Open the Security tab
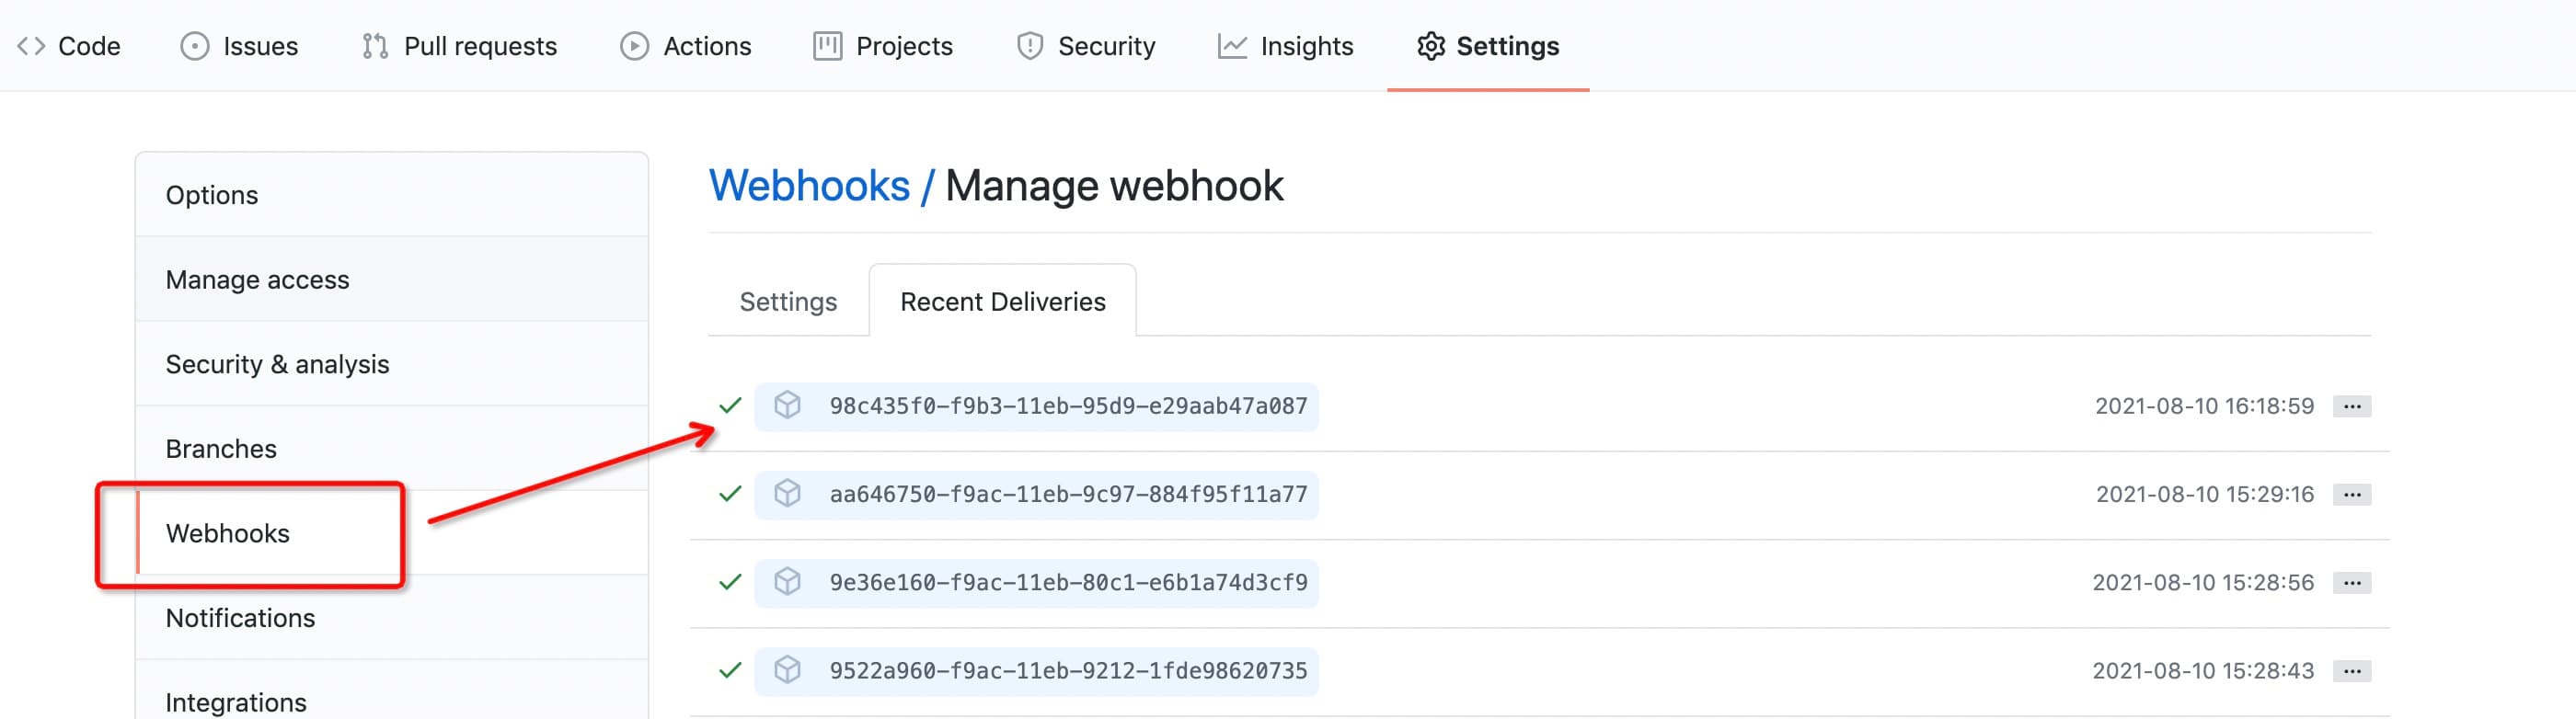Screen dimensions: 2576x719 tap(1086, 46)
